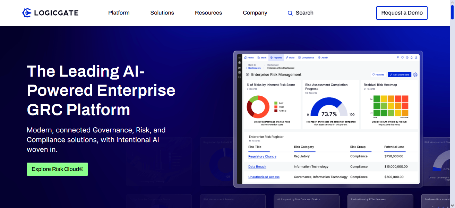Click the page's vertical scrollbar
The height and width of the screenshot is (208, 455).
pos(452,104)
